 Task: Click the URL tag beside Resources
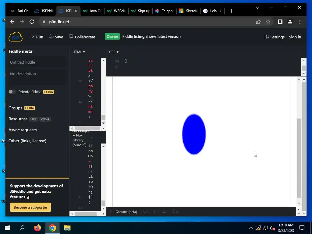(x=33, y=119)
